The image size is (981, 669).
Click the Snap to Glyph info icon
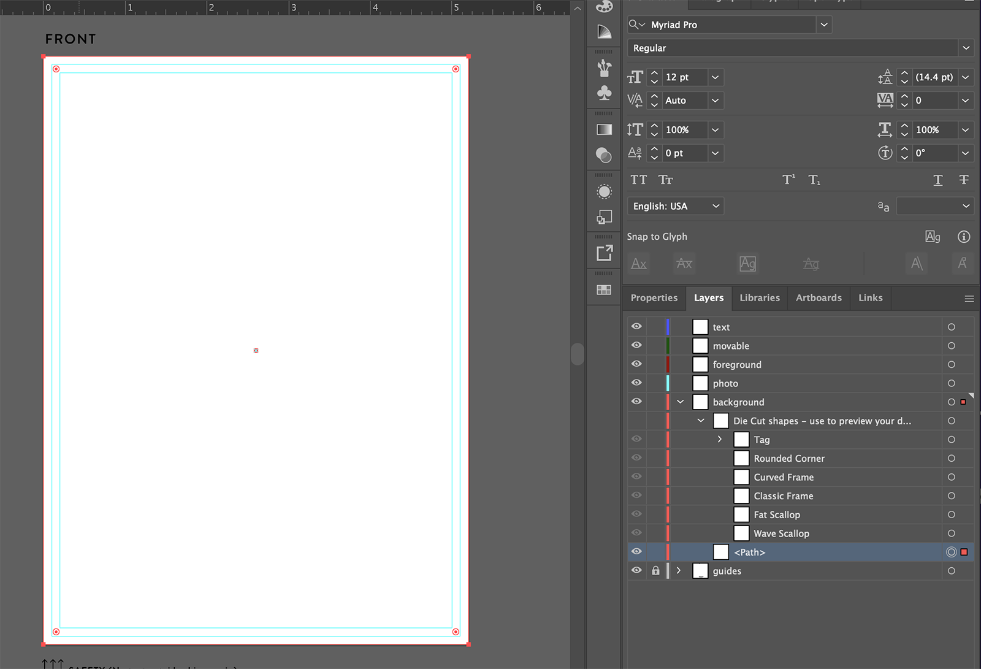point(964,237)
